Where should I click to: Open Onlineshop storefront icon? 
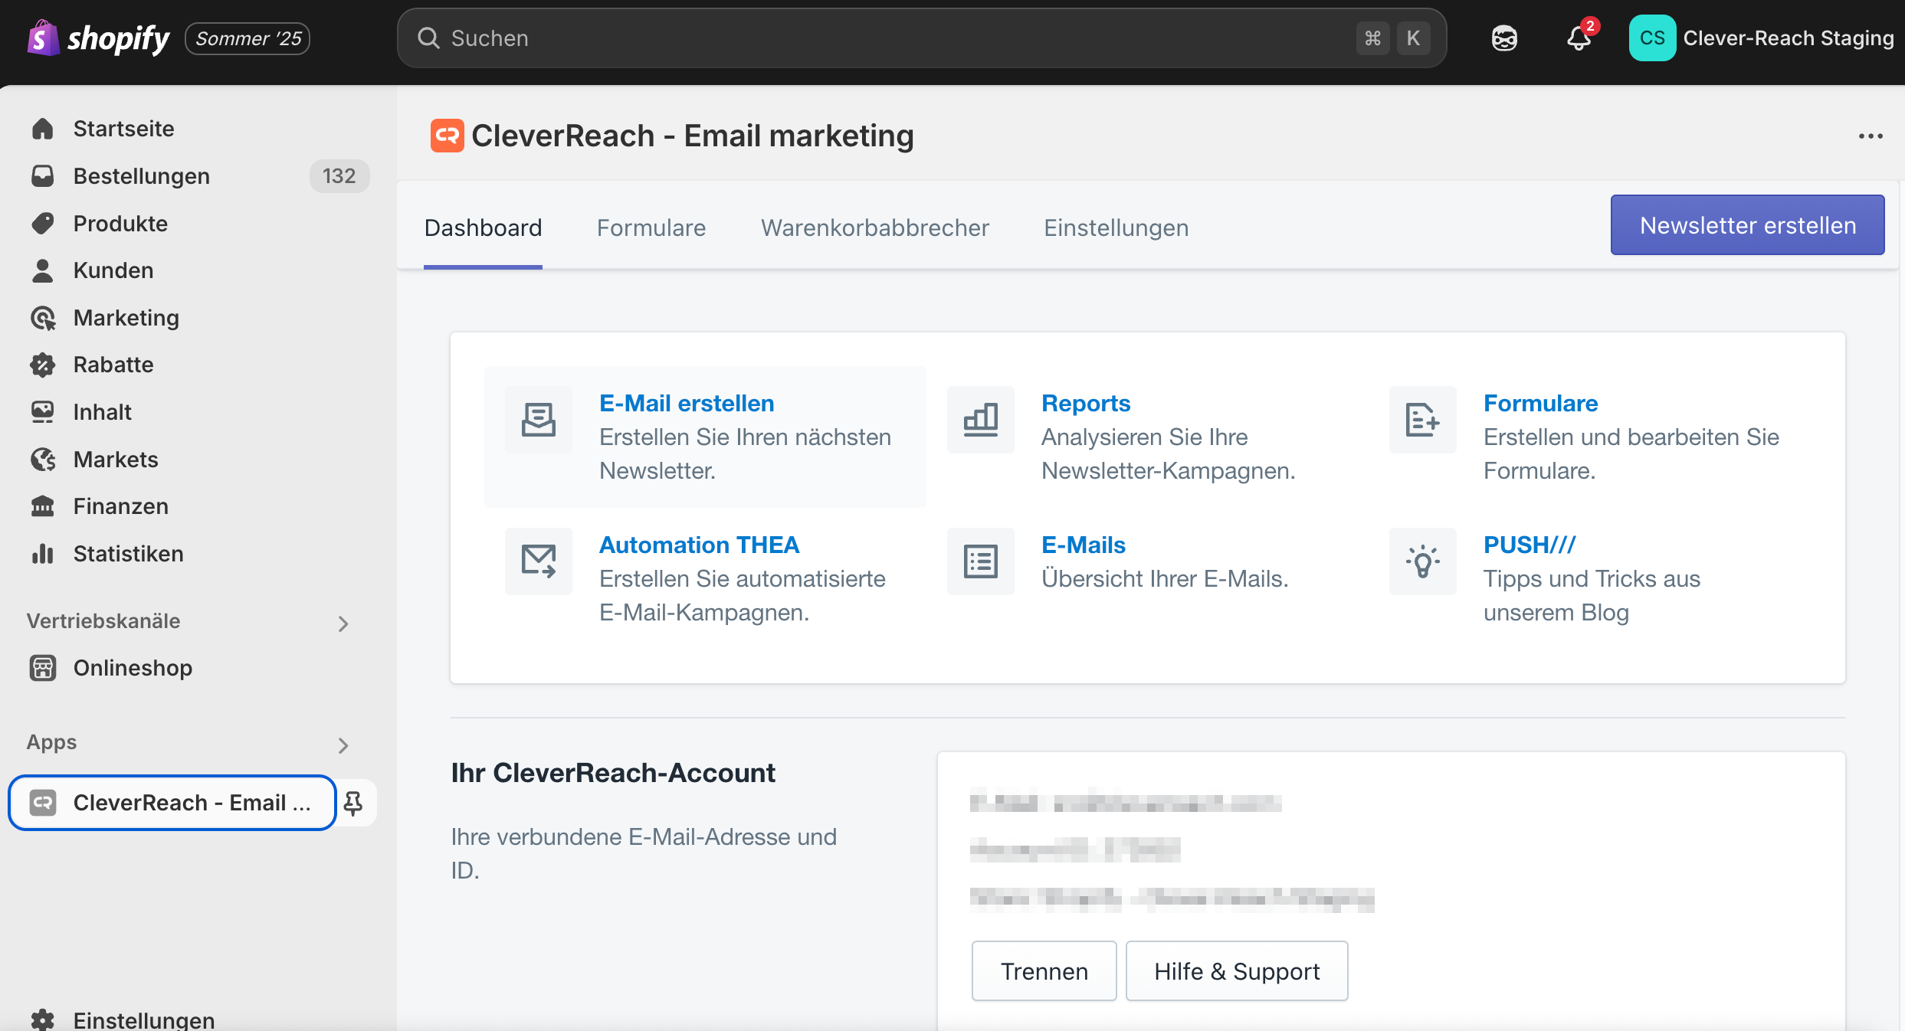coord(43,668)
